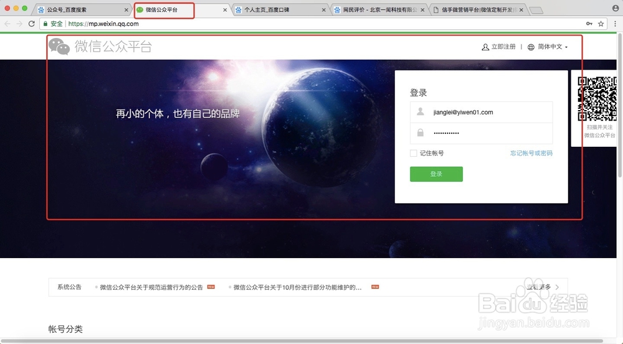Open the 信手微营销平台 tab
This screenshot has height=344, width=623.
[477, 10]
